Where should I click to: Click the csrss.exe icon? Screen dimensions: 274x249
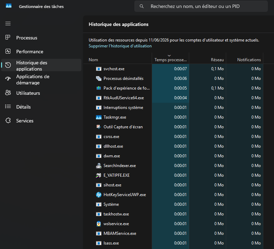99,137
